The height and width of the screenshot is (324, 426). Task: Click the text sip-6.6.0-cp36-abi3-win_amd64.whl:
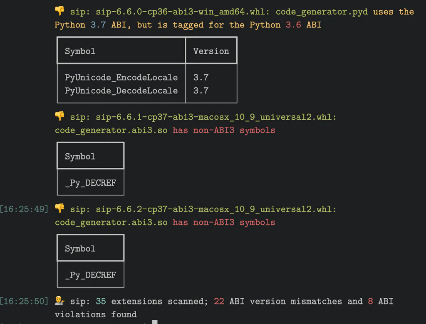tap(183, 12)
